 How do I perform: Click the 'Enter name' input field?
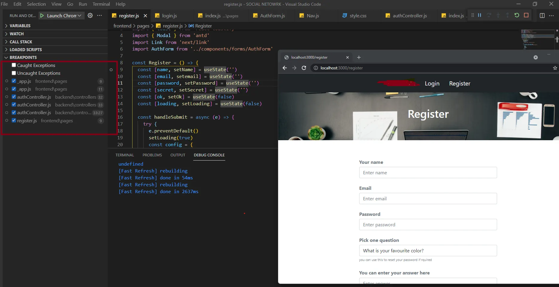[428, 172]
